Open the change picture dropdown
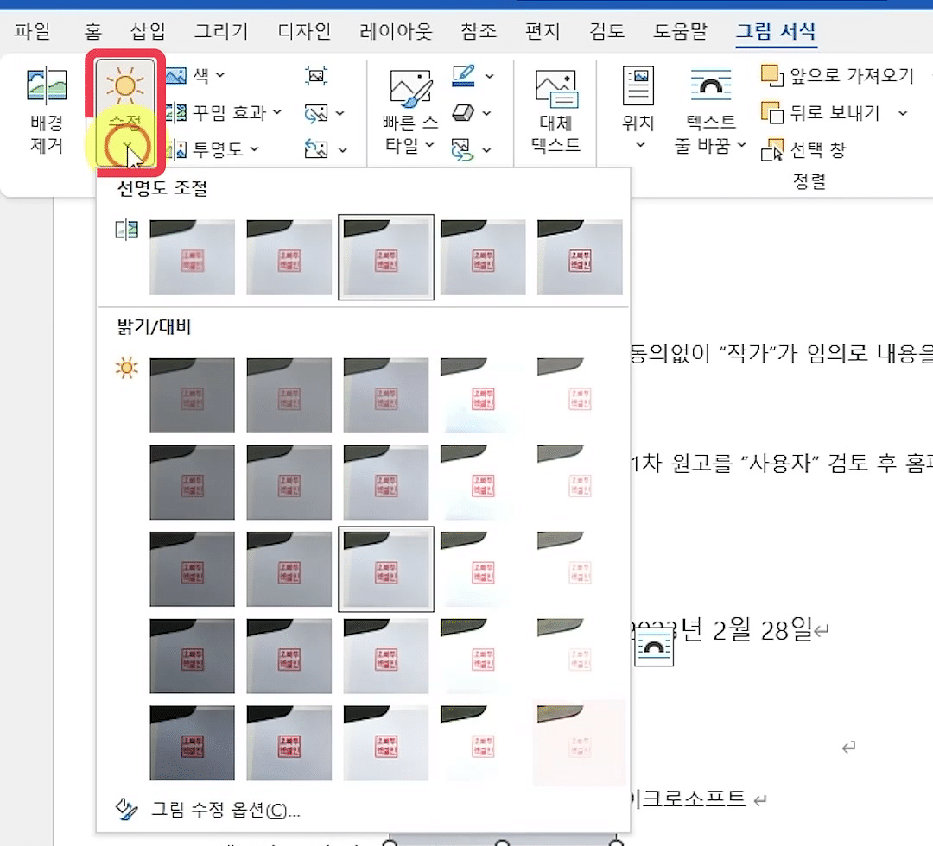Viewport: 933px width, 846px height. [324, 113]
